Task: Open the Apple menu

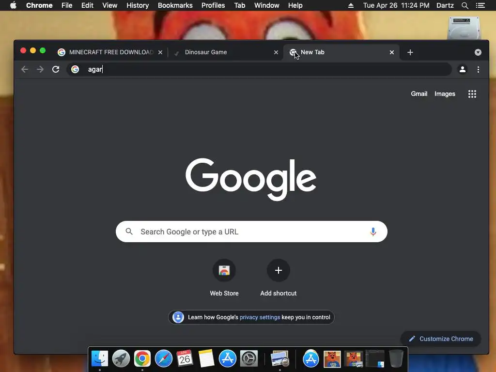Action: pos(13,5)
